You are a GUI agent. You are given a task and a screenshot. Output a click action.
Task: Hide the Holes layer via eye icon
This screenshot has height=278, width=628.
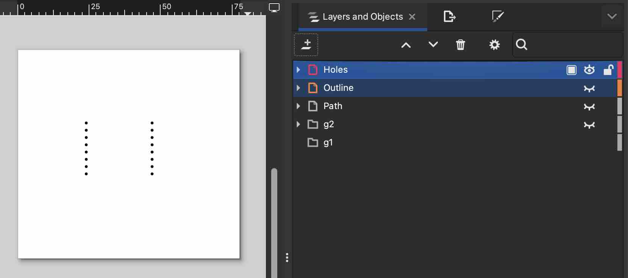click(589, 70)
